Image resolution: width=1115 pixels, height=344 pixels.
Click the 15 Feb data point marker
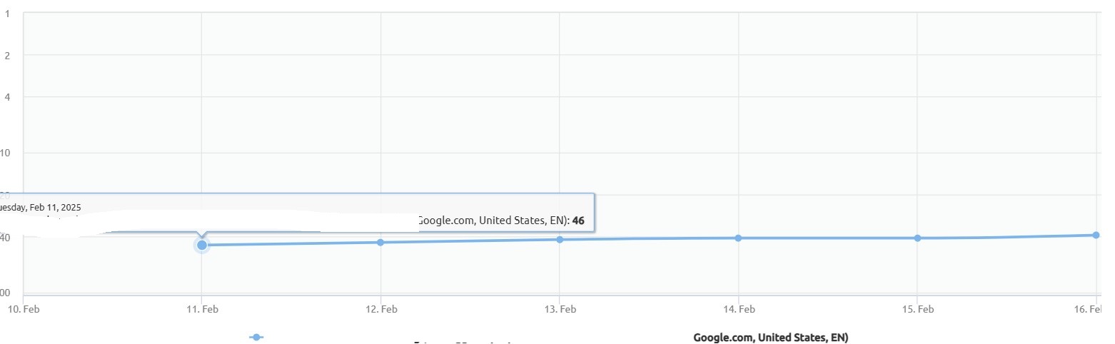point(917,238)
